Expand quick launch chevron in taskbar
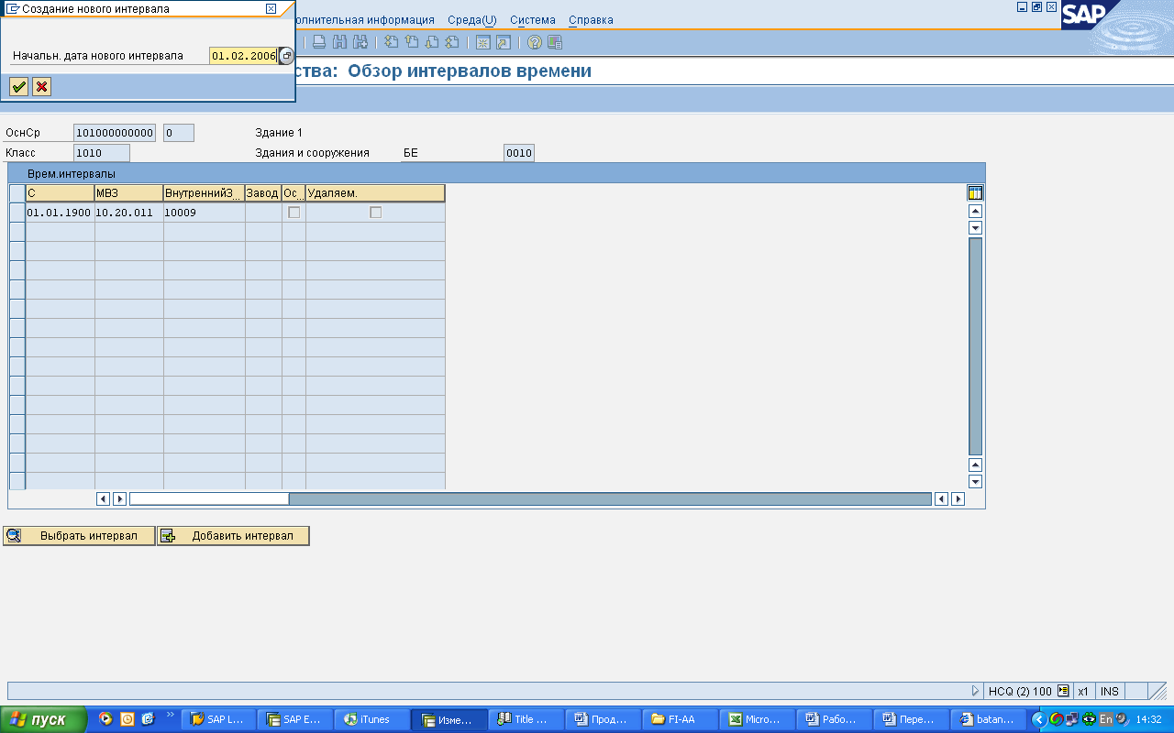1174x733 pixels. 170,715
